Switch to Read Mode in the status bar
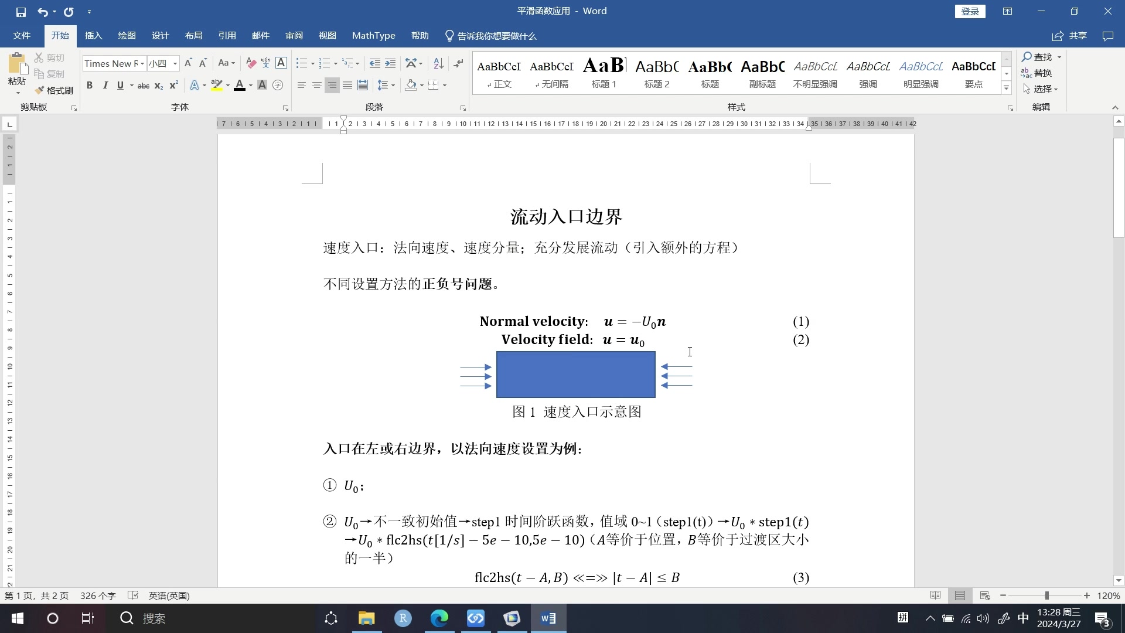The height and width of the screenshot is (633, 1125). (936, 595)
